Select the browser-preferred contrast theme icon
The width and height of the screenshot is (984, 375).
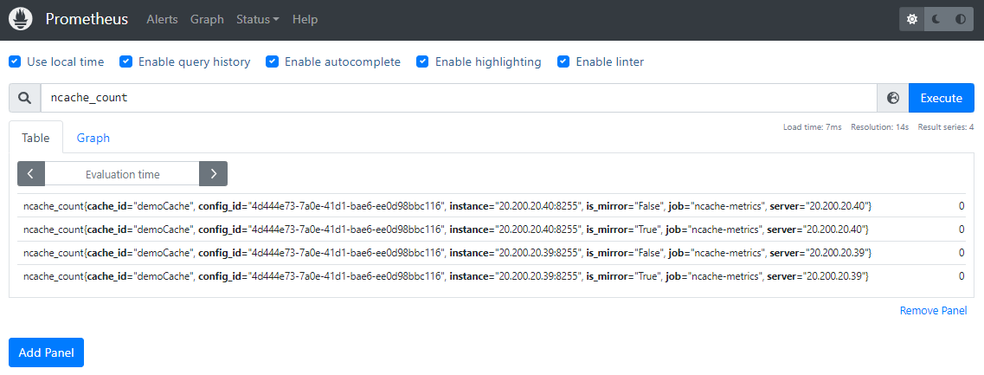pos(961,19)
